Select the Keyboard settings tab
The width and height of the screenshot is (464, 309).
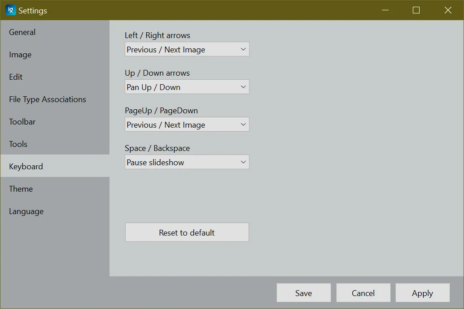point(55,166)
